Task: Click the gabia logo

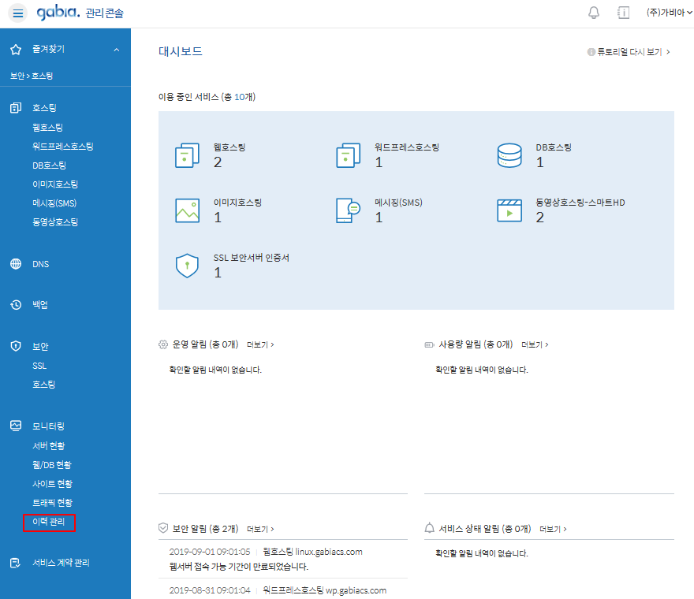Action: [x=58, y=13]
